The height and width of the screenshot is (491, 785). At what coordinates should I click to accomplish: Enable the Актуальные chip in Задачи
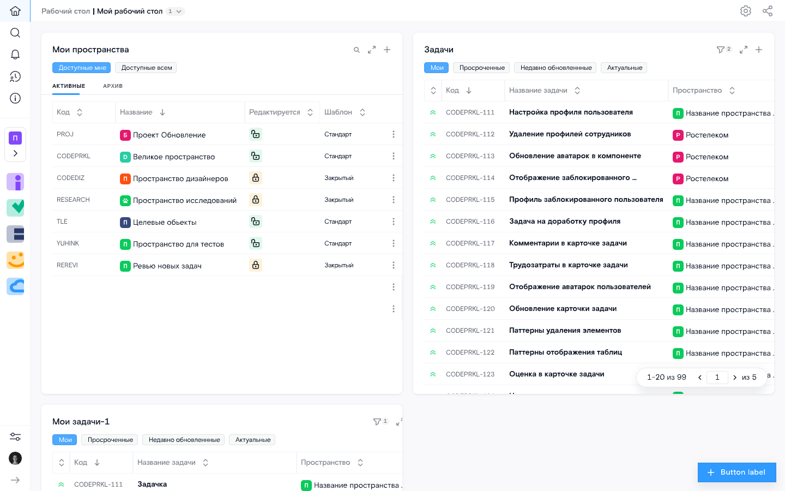tap(624, 68)
